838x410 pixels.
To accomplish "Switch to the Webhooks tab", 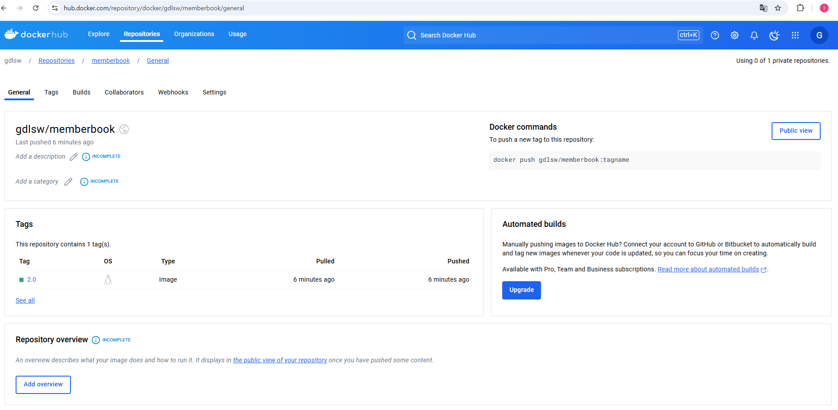I will click(x=173, y=92).
